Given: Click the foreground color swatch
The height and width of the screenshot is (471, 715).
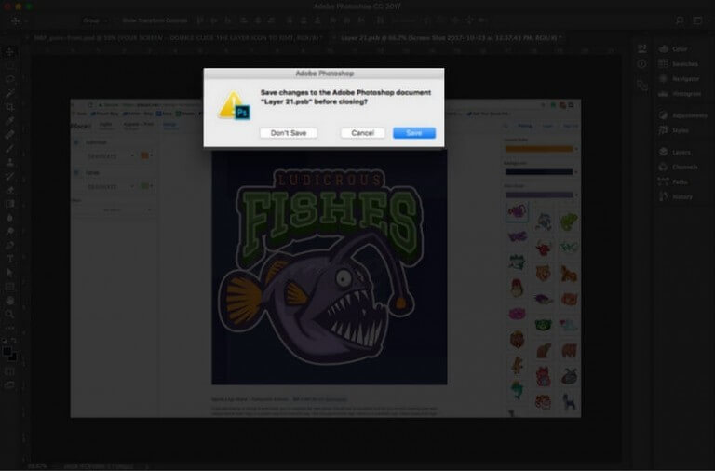Looking at the screenshot, I should point(7,351).
